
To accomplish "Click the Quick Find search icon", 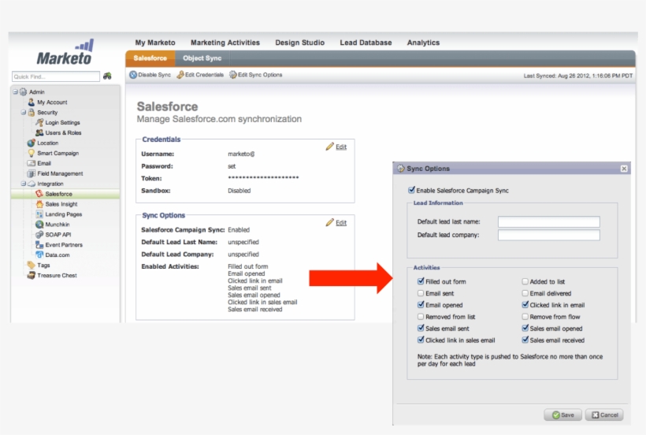I will (107, 76).
